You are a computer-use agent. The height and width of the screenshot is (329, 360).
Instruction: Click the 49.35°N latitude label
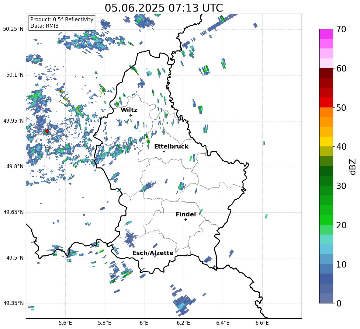click(13, 303)
